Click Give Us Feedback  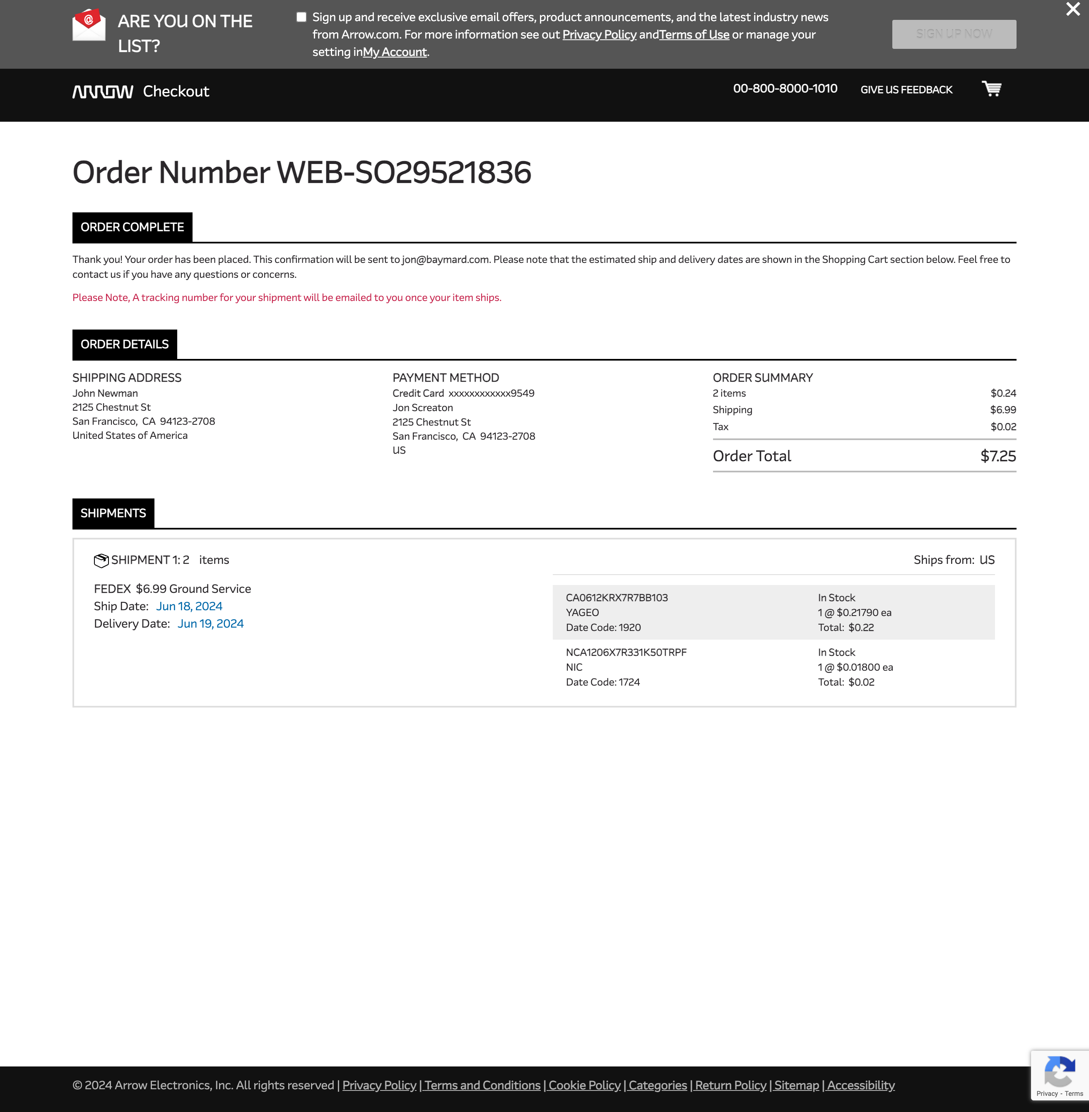[906, 89]
